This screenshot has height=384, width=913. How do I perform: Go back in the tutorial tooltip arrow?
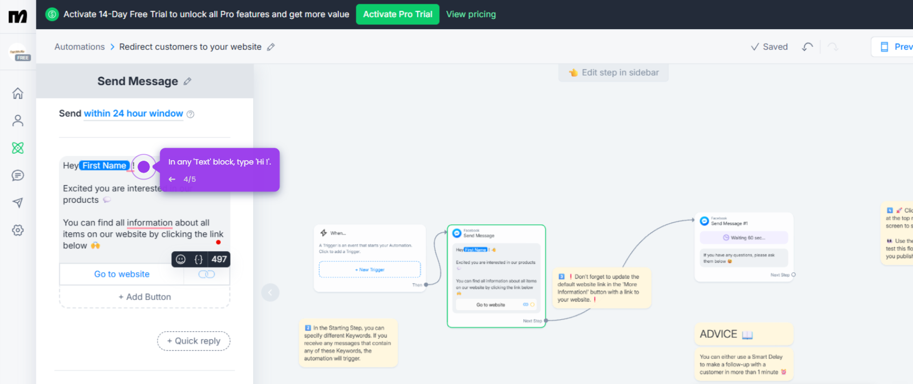click(172, 179)
